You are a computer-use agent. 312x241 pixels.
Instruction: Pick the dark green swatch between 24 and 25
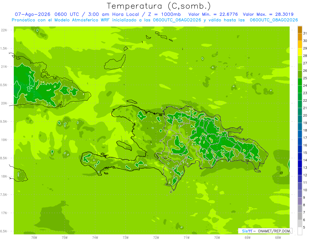(300, 82)
